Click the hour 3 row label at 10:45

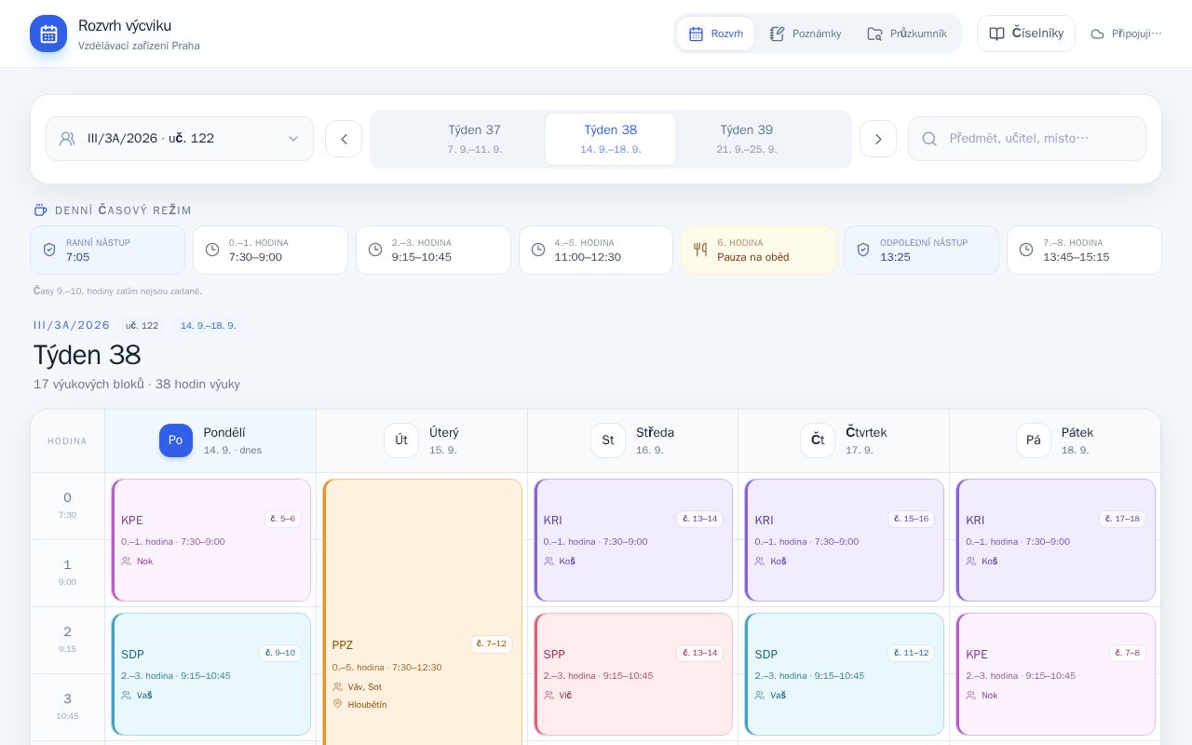pyautogui.click(x=67, y=707)
